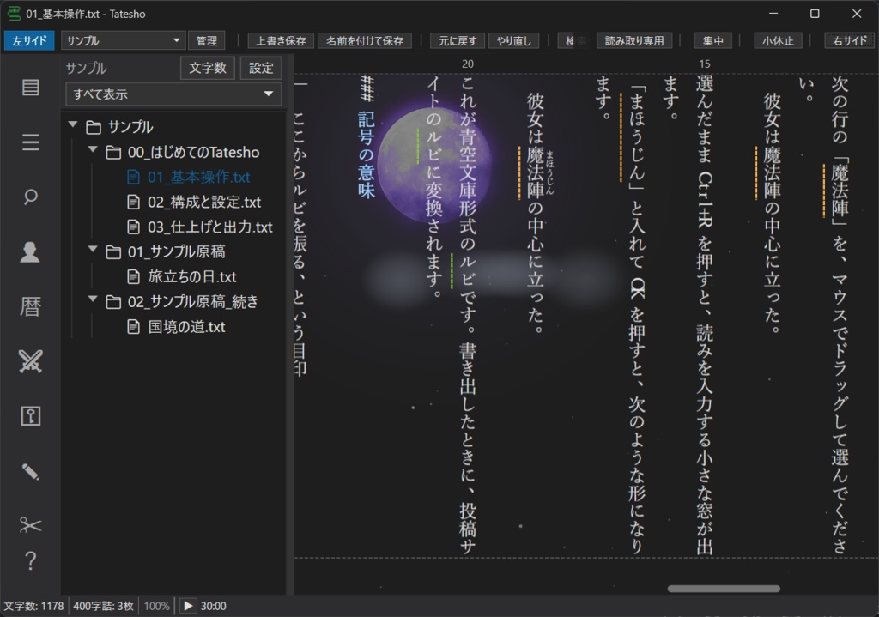879x617 pixels.
Task: Click the line 「まほうじん」と入れて
Action: pos(637,319)
